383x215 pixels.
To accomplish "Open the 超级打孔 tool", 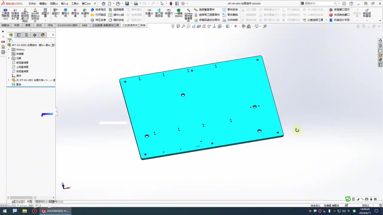I will 56,13.
